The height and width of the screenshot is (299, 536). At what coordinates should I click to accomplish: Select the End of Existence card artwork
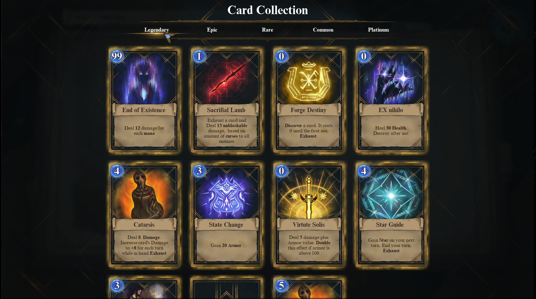[144, 78]
